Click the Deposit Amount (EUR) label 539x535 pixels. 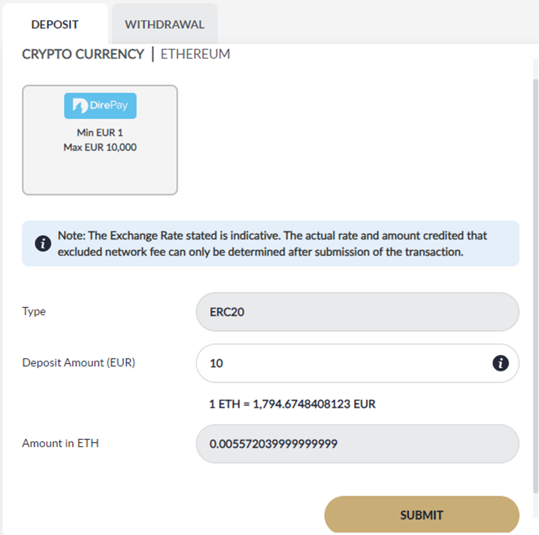click(78, 363)
